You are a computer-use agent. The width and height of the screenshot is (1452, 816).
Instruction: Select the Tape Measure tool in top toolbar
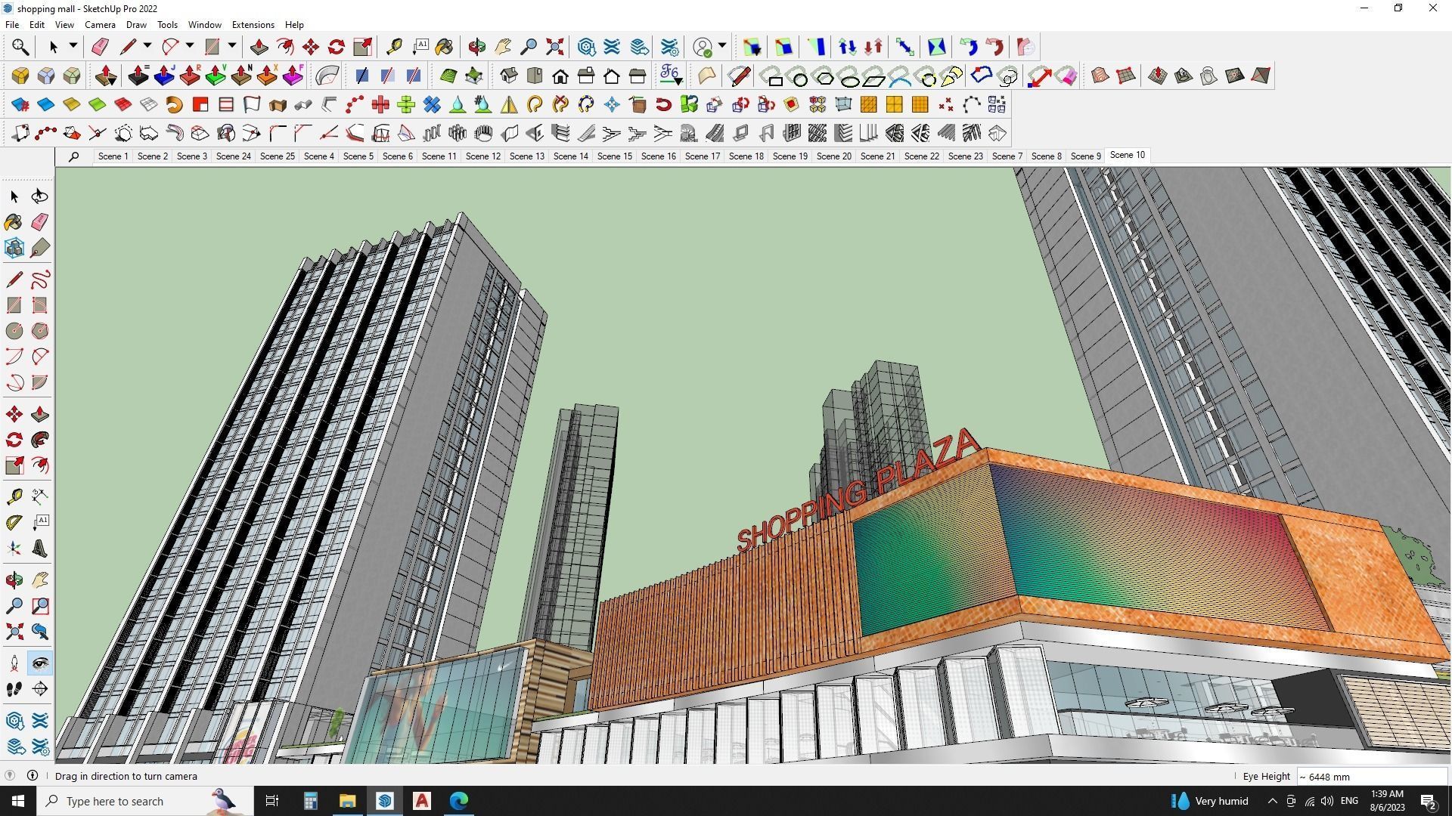[x=394, y=47]
